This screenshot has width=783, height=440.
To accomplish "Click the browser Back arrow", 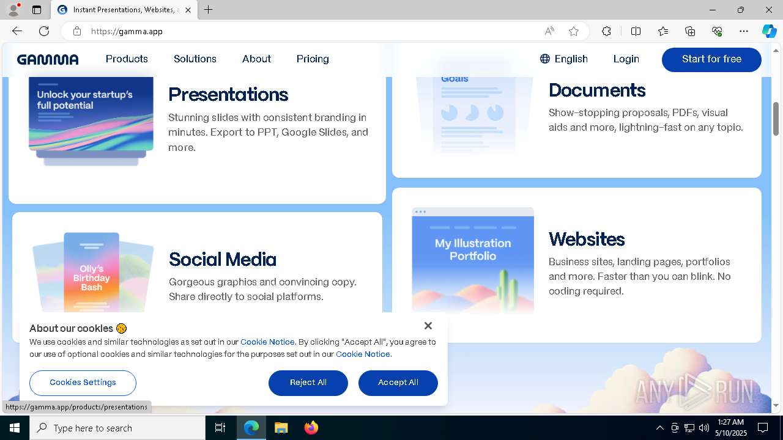I will (x=17, y=31).
